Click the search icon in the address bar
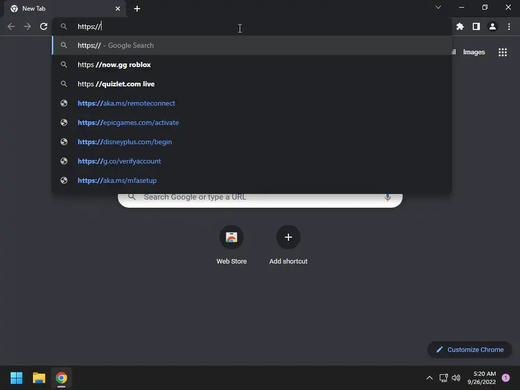Screen dimensions: 520x390 click(x=64, y=26)
